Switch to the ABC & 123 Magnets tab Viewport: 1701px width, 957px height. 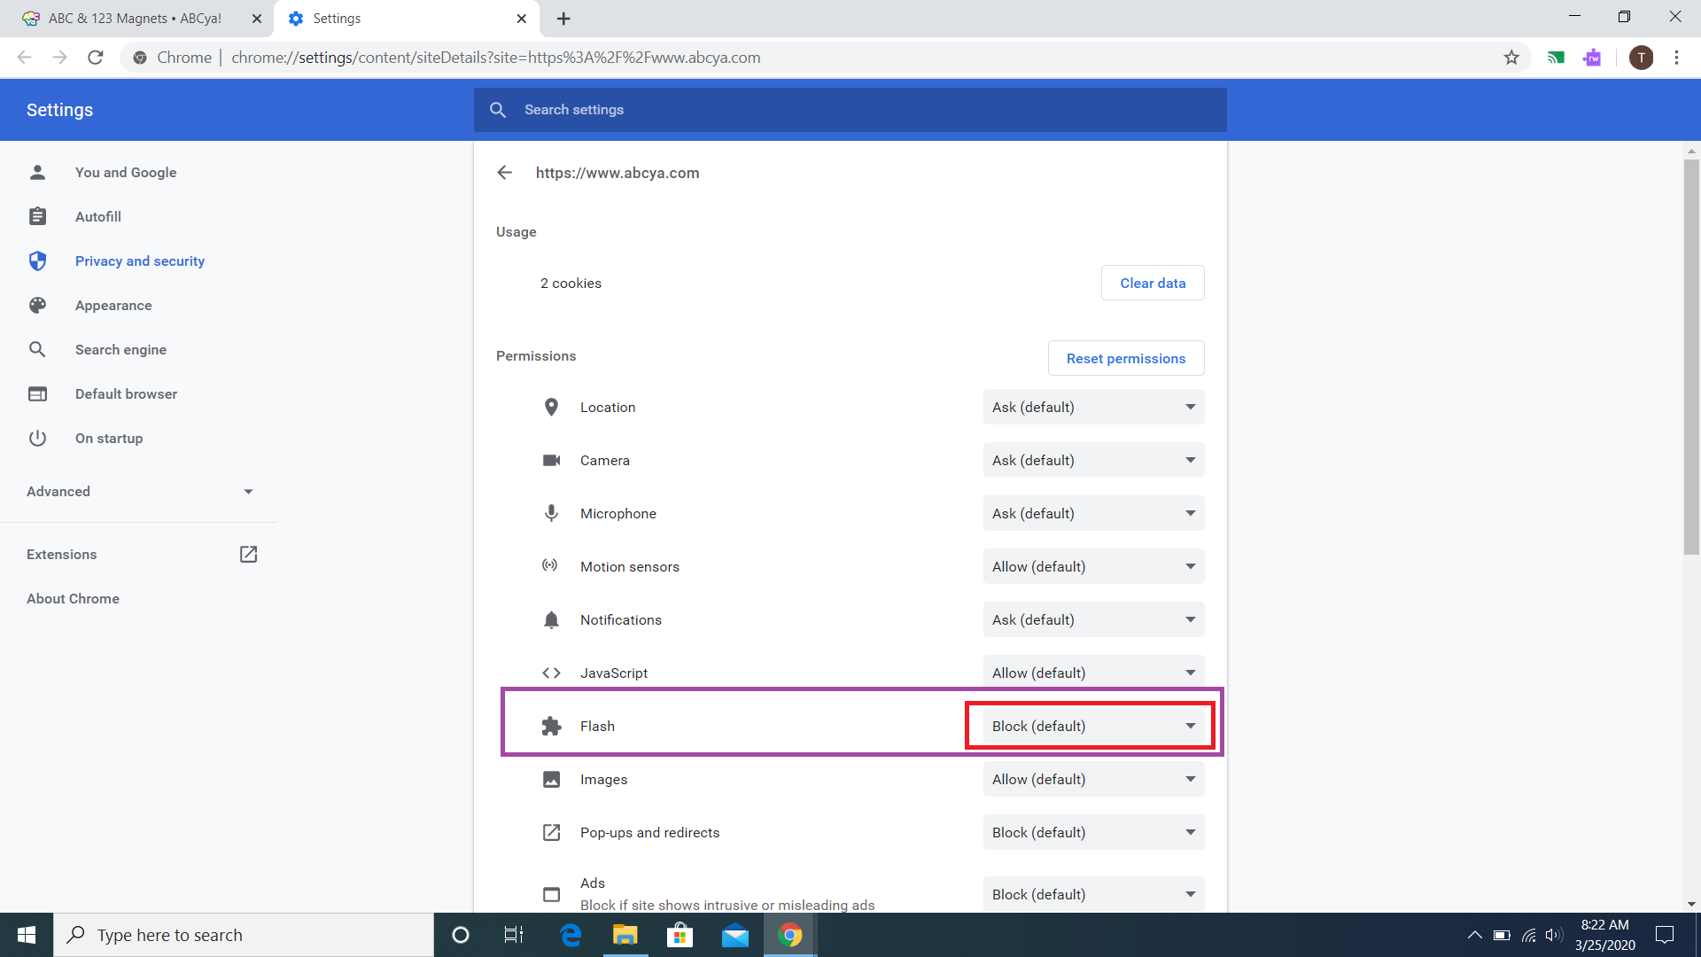(135, 19)
